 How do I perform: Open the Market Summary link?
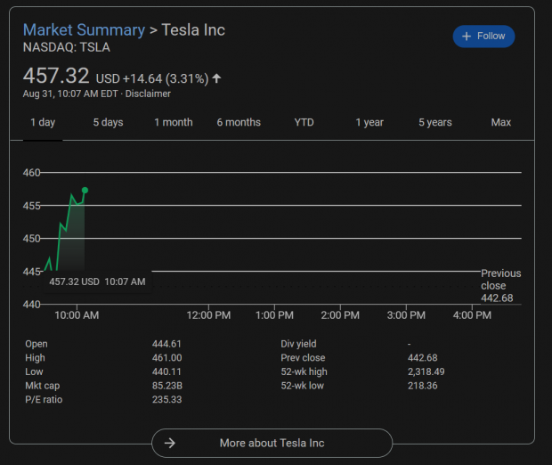coord(84,30)
